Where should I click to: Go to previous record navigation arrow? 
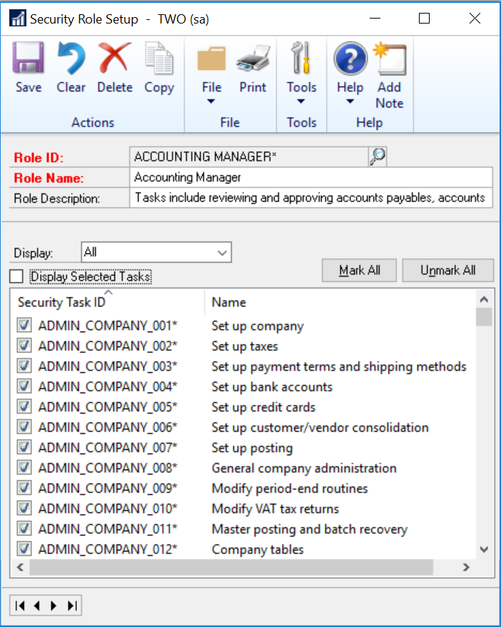tap(37, 606)
